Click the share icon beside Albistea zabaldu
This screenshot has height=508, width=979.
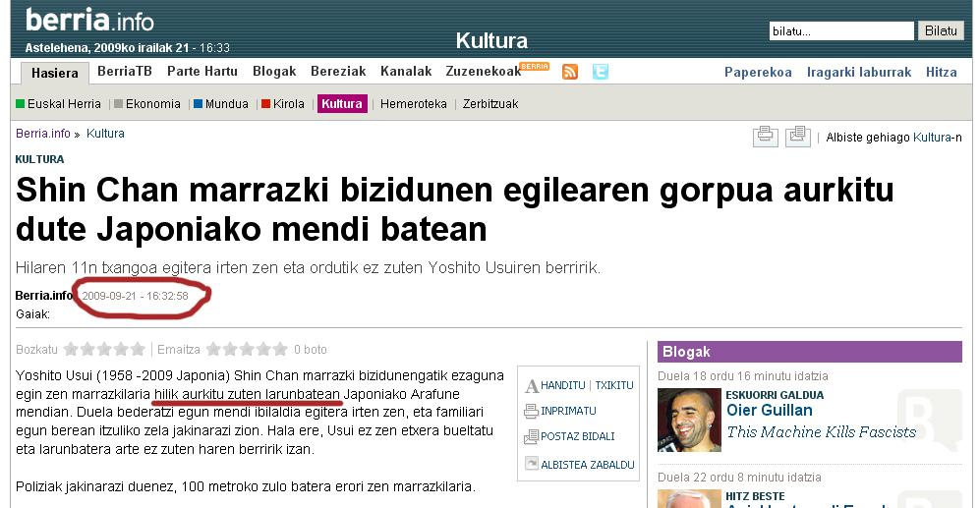[x=532, y=464]
